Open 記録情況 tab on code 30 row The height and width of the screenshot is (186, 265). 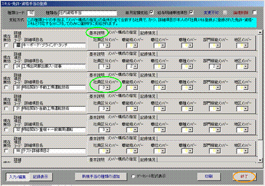point(148,75)
